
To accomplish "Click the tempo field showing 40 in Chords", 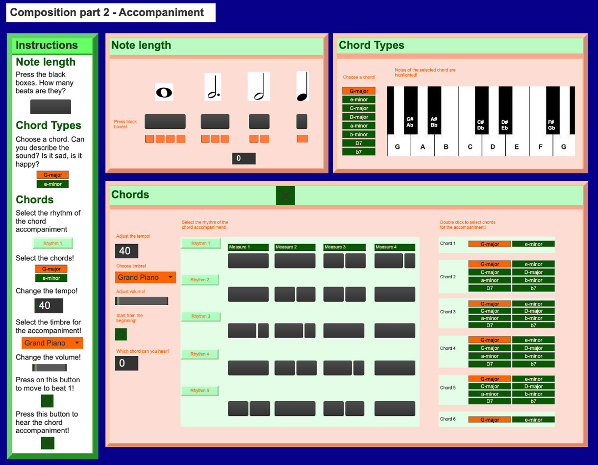I will coord(126,250).
